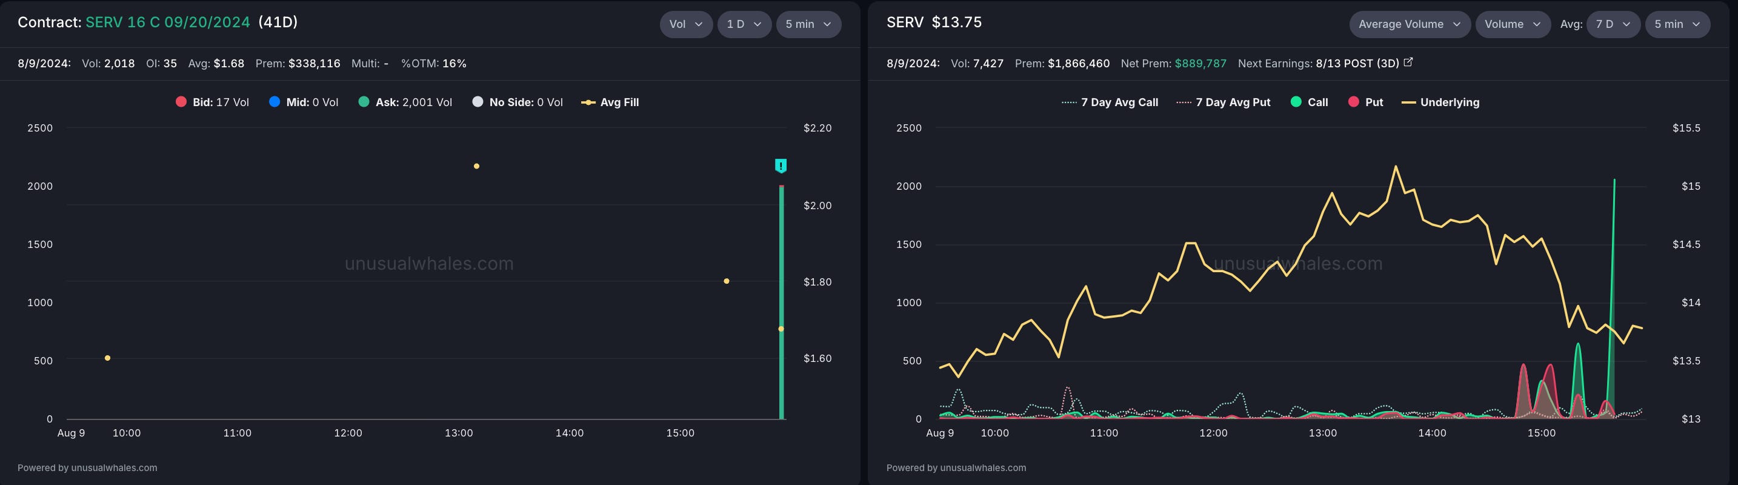Viewport: 1738px width, 485px height.
Task: Click the right Powered by unusualwhales.com text
Action: click(x=956, y=467)
